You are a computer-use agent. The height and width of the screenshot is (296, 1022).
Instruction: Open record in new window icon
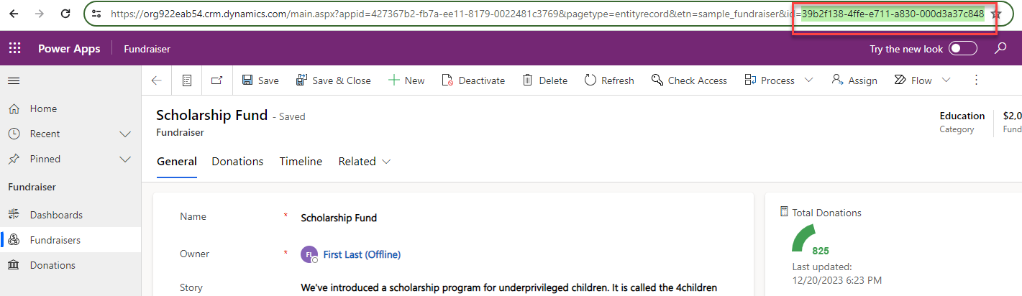click(x=216, y=80)
